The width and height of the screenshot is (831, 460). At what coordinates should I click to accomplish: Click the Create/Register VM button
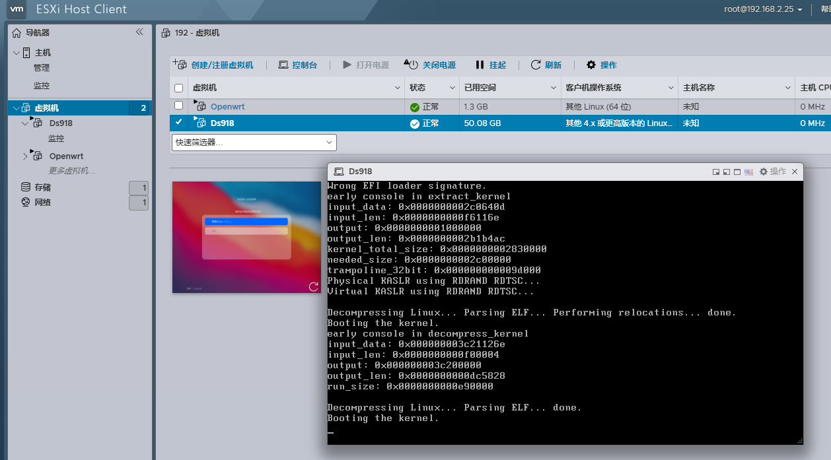[x=213, y=65]
